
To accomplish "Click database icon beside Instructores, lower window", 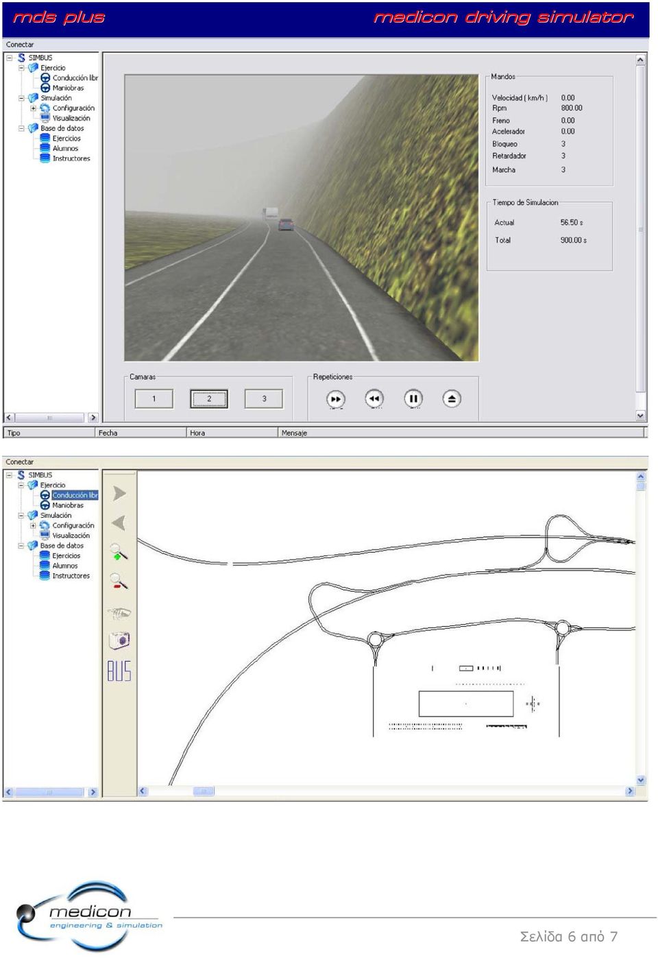I will (x=45, y=576).
